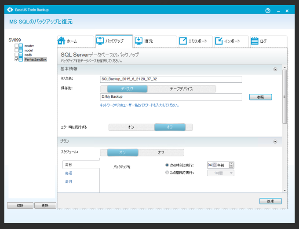Set エラー時に続行する to オフ
The image size is (299, 229).
(x=170, y=127)
